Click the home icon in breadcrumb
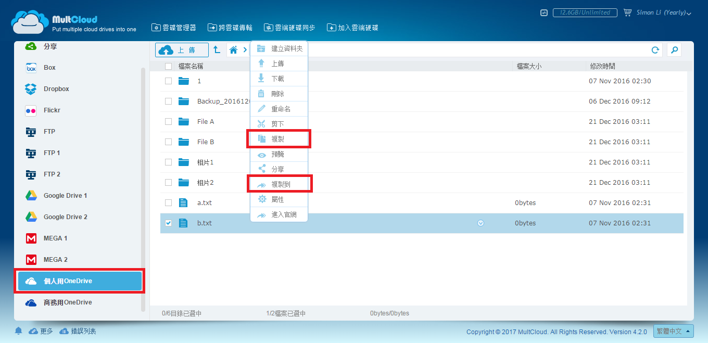Viewport: 708px width, 343px height. click(x=233, y=50)
